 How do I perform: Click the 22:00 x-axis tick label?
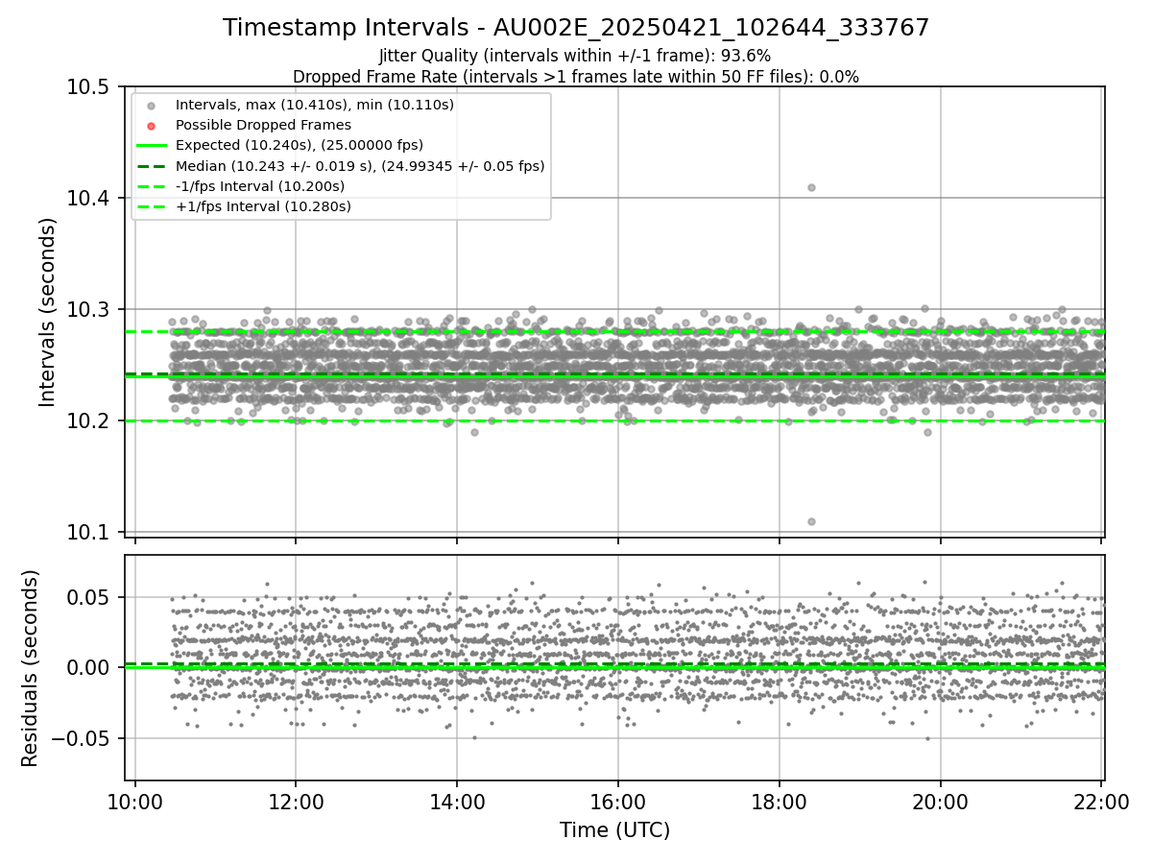point(1101,803)
